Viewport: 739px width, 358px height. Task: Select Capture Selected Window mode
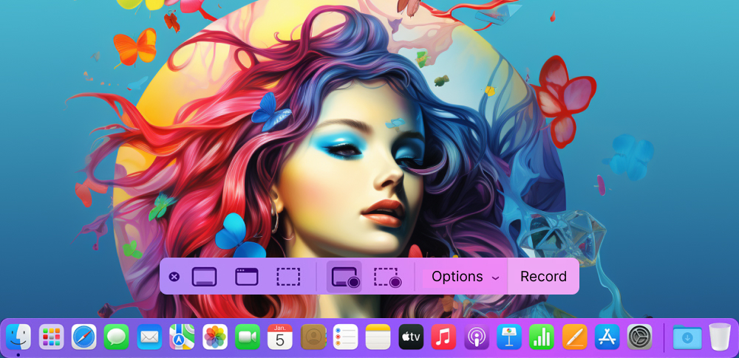(247, 277)
